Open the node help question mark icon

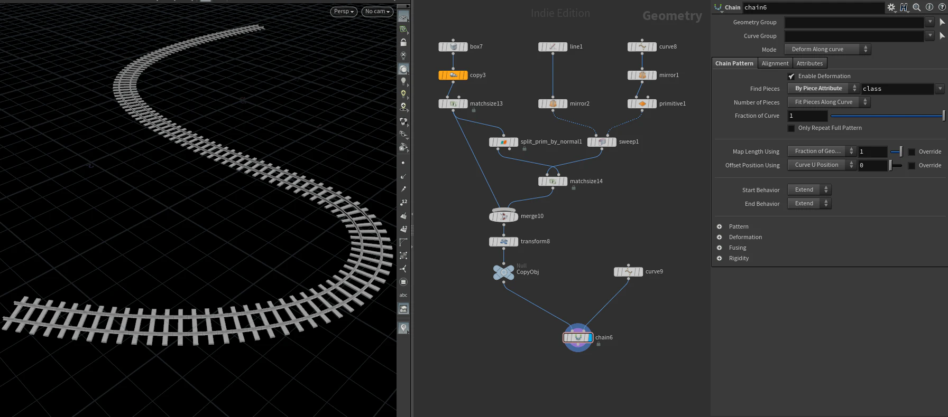coord(942,7)
